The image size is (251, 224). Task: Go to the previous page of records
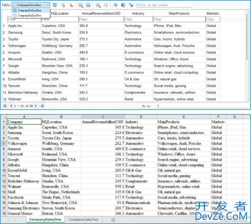tap(11, 106)
